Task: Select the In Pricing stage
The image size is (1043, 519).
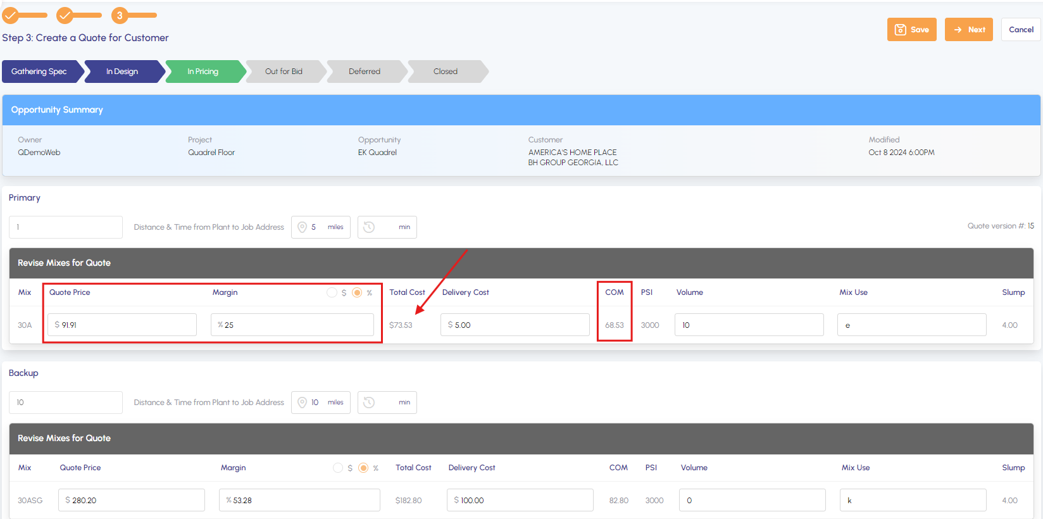Action: (x=204, y=72)
